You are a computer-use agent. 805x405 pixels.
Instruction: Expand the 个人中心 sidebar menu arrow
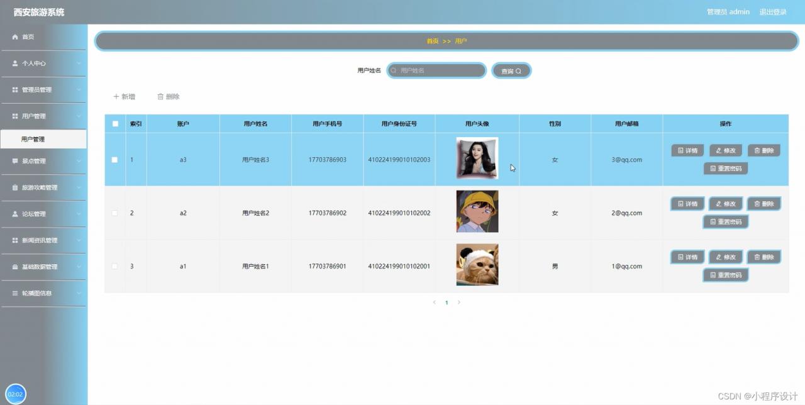point(79,64)
